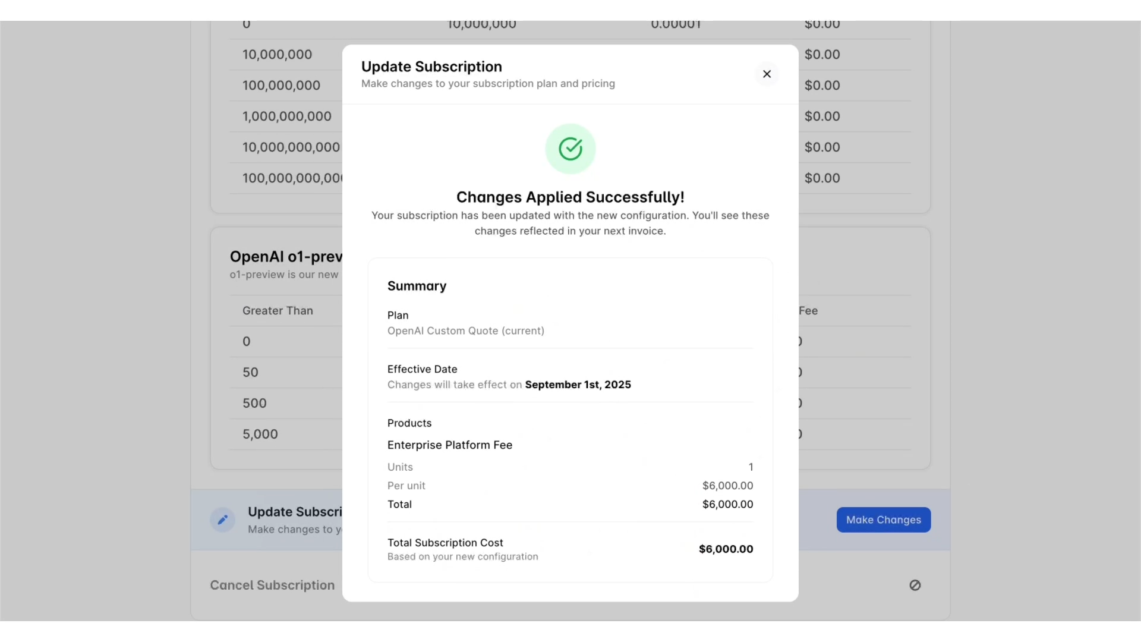This screenshot has width=1141, height=642.
Task: Click the Greater Than column header
Action: (x=277, y=310)
